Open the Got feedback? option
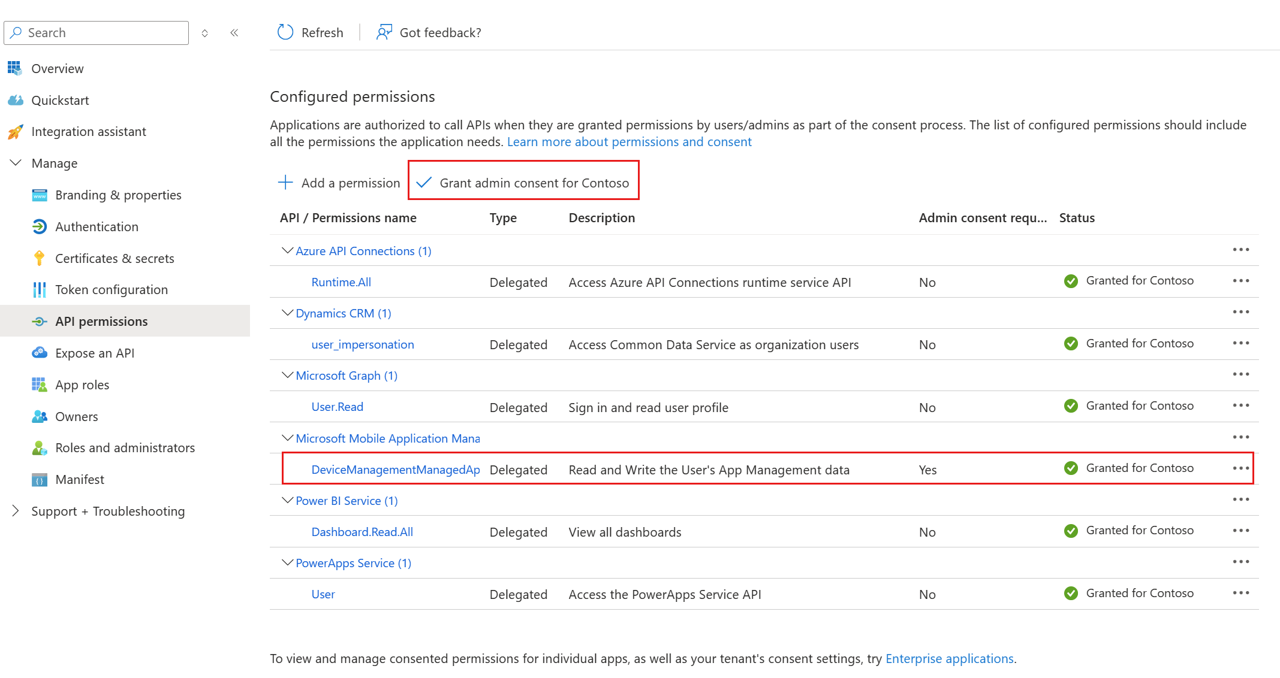Image resolution: width=1280 pixels, height=678 pixels. (x=429, y=32)
